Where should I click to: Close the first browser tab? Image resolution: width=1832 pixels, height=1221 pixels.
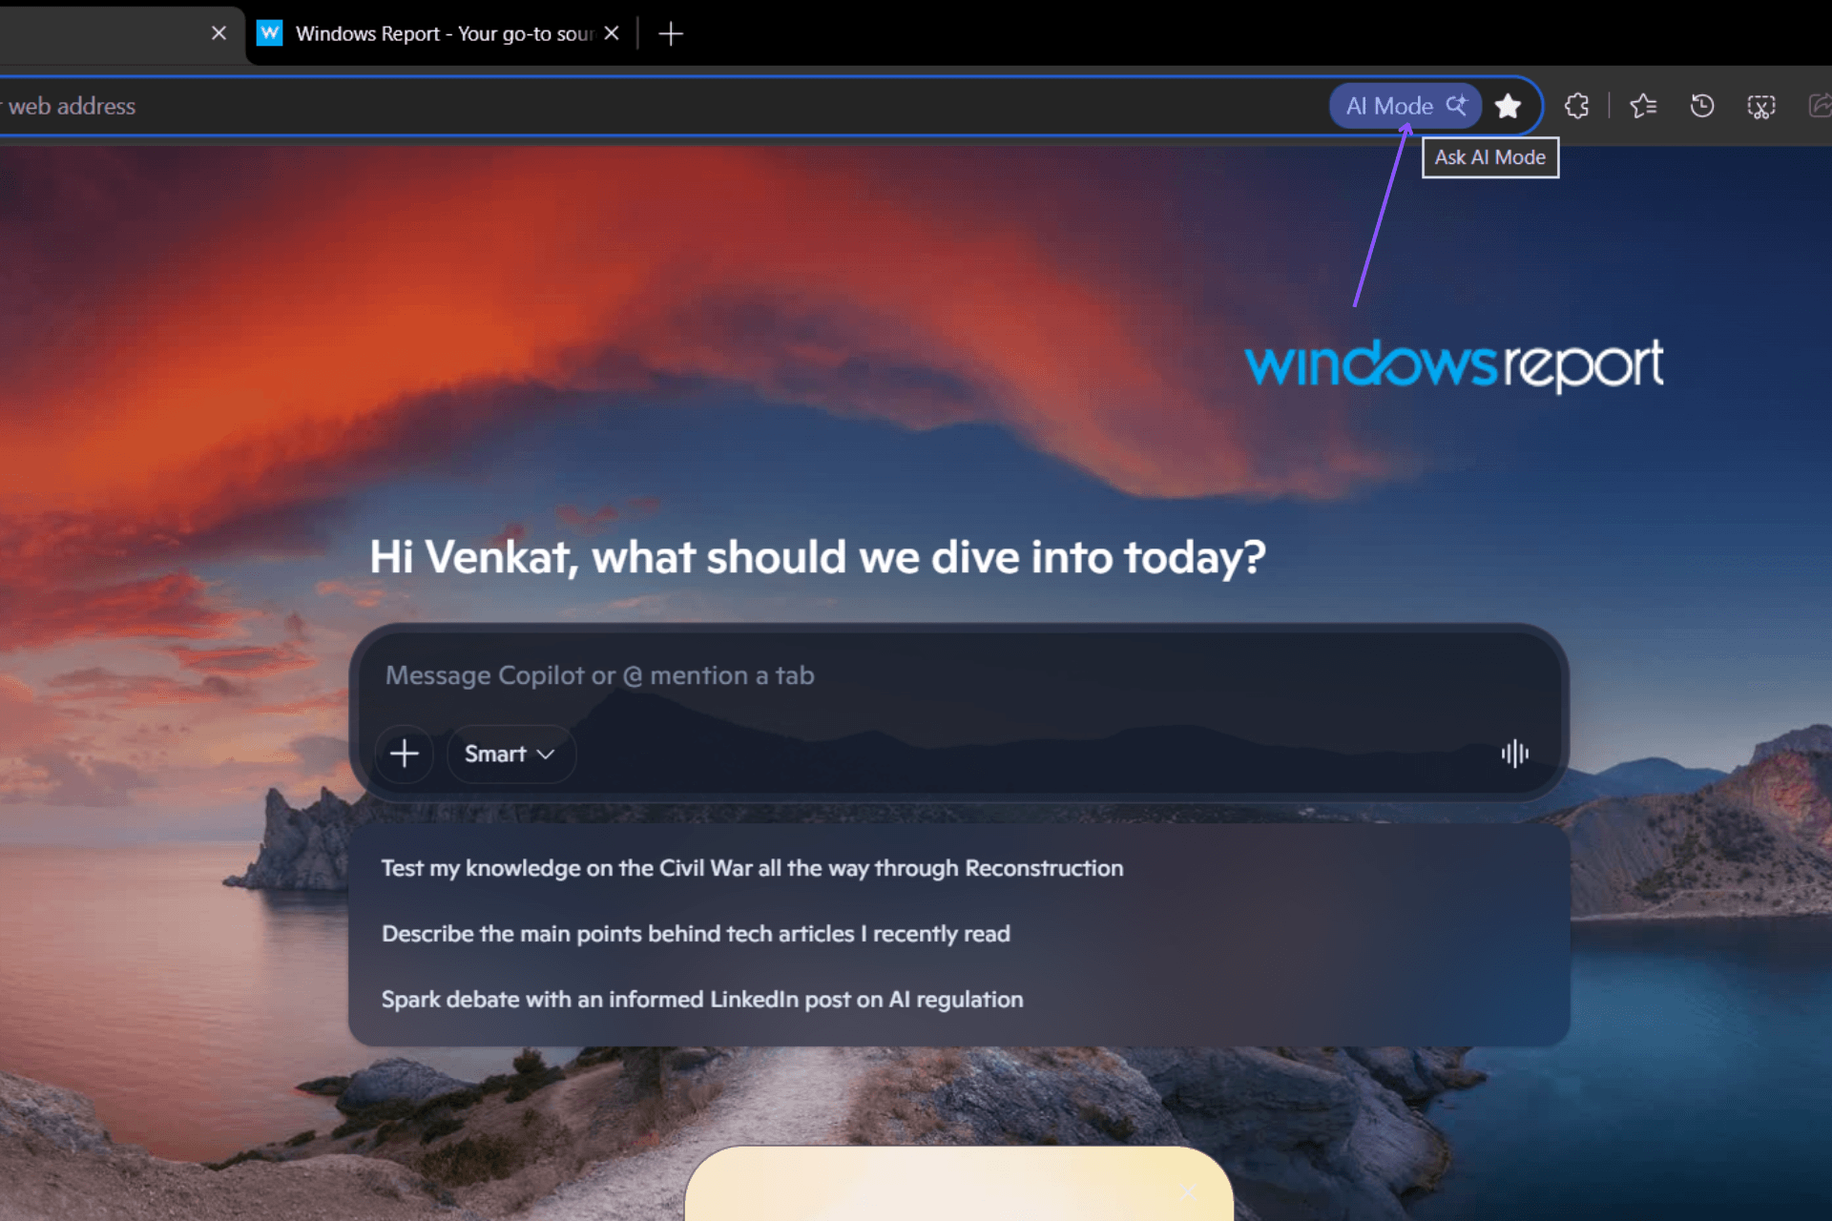[x=219, y=33]
